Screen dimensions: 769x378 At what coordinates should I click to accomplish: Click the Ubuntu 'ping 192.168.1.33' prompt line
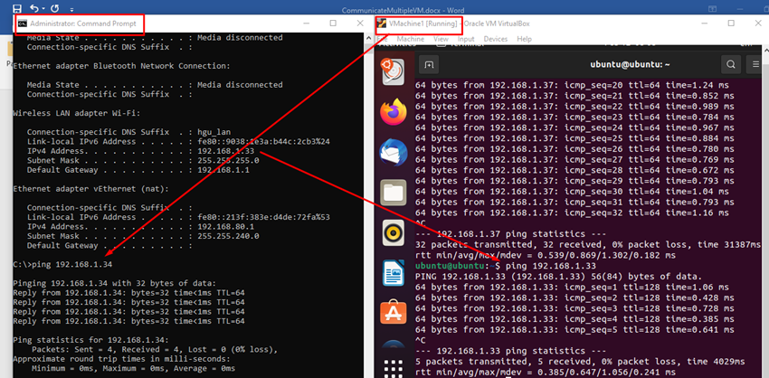click(x=506, y=266)
